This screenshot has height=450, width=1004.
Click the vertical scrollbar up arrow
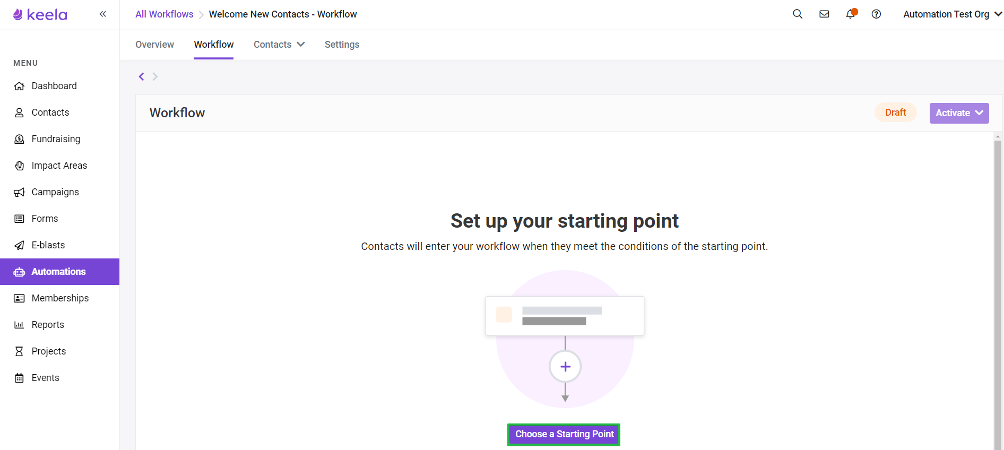[x=998, y=136]
